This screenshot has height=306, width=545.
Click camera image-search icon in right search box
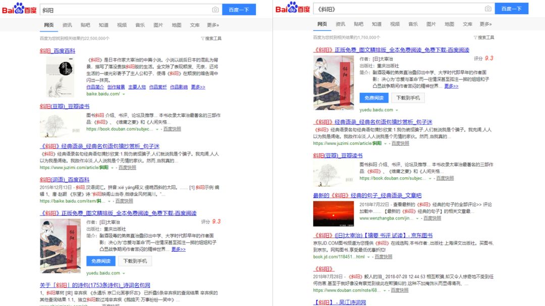(488, 9)
